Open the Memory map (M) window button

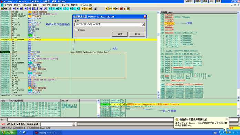(56, 9)
